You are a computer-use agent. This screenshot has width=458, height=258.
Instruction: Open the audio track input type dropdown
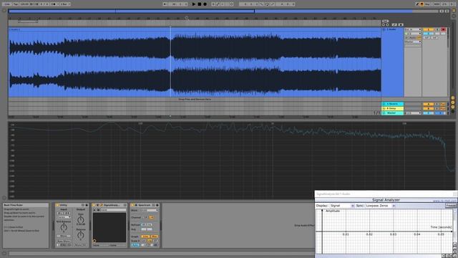pyautogui.click(x=413, y=29)
